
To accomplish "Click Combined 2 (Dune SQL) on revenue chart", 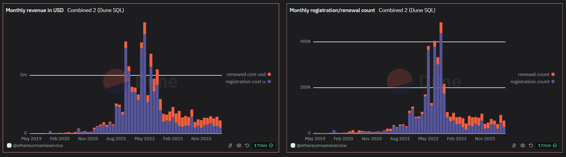I will (96, 10).
